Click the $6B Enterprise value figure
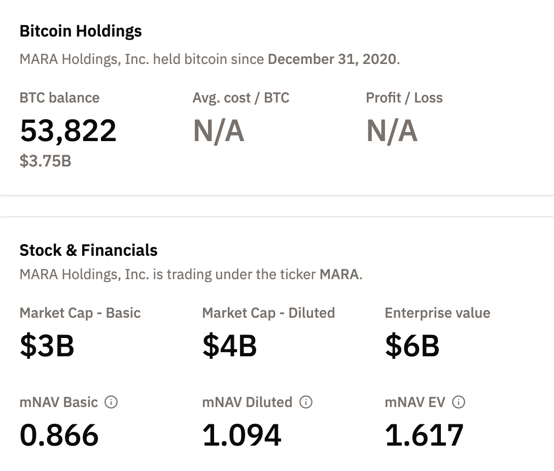This screenshot has width=554, height=471. 412,345
